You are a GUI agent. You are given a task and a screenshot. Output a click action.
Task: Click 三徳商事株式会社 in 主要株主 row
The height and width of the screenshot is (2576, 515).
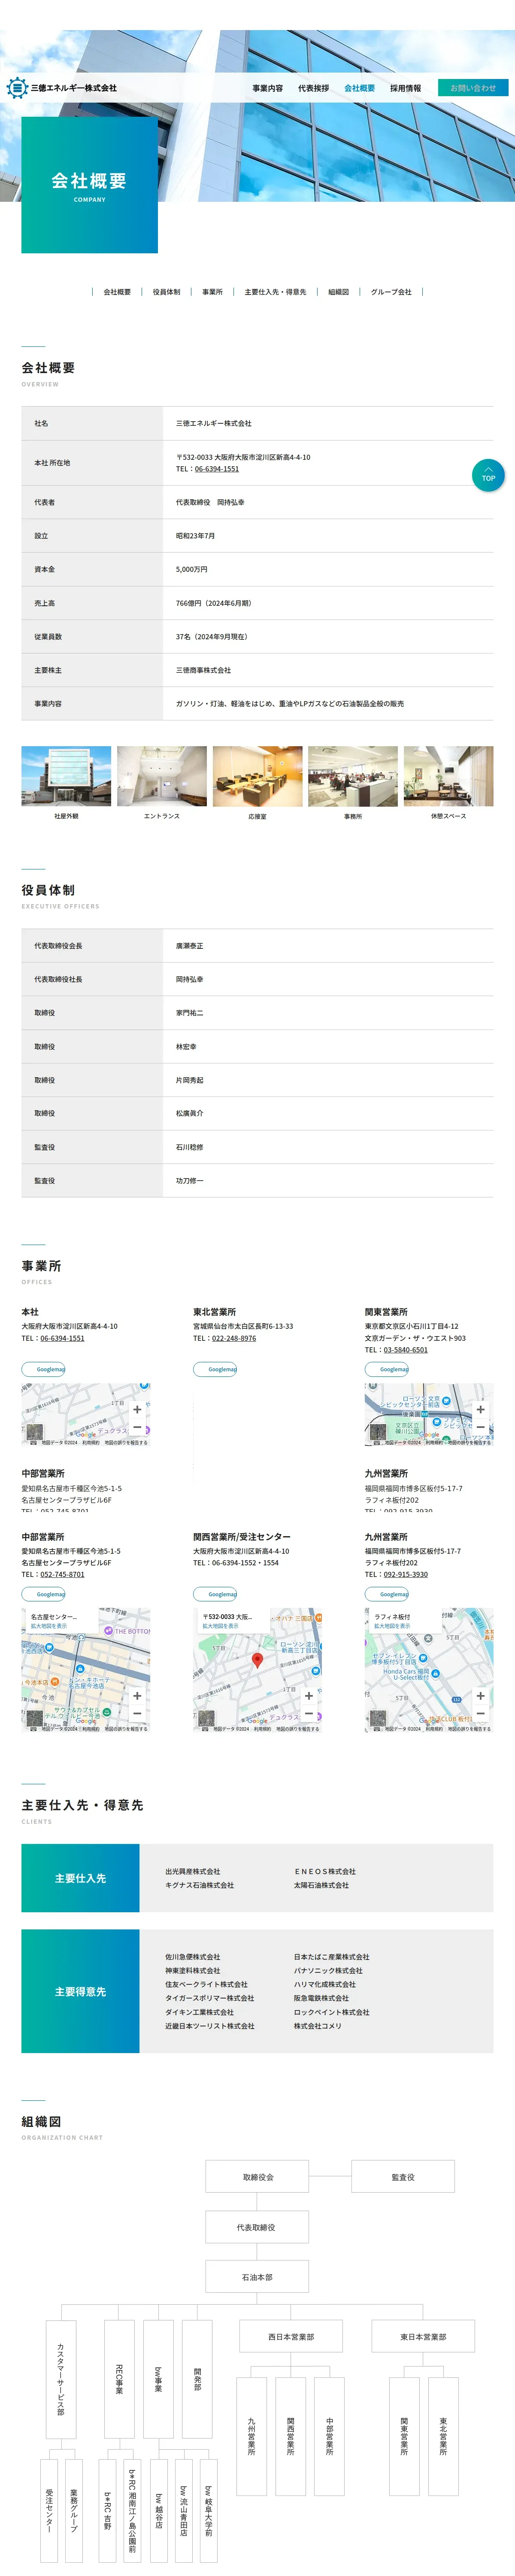[x=203, y=670]
